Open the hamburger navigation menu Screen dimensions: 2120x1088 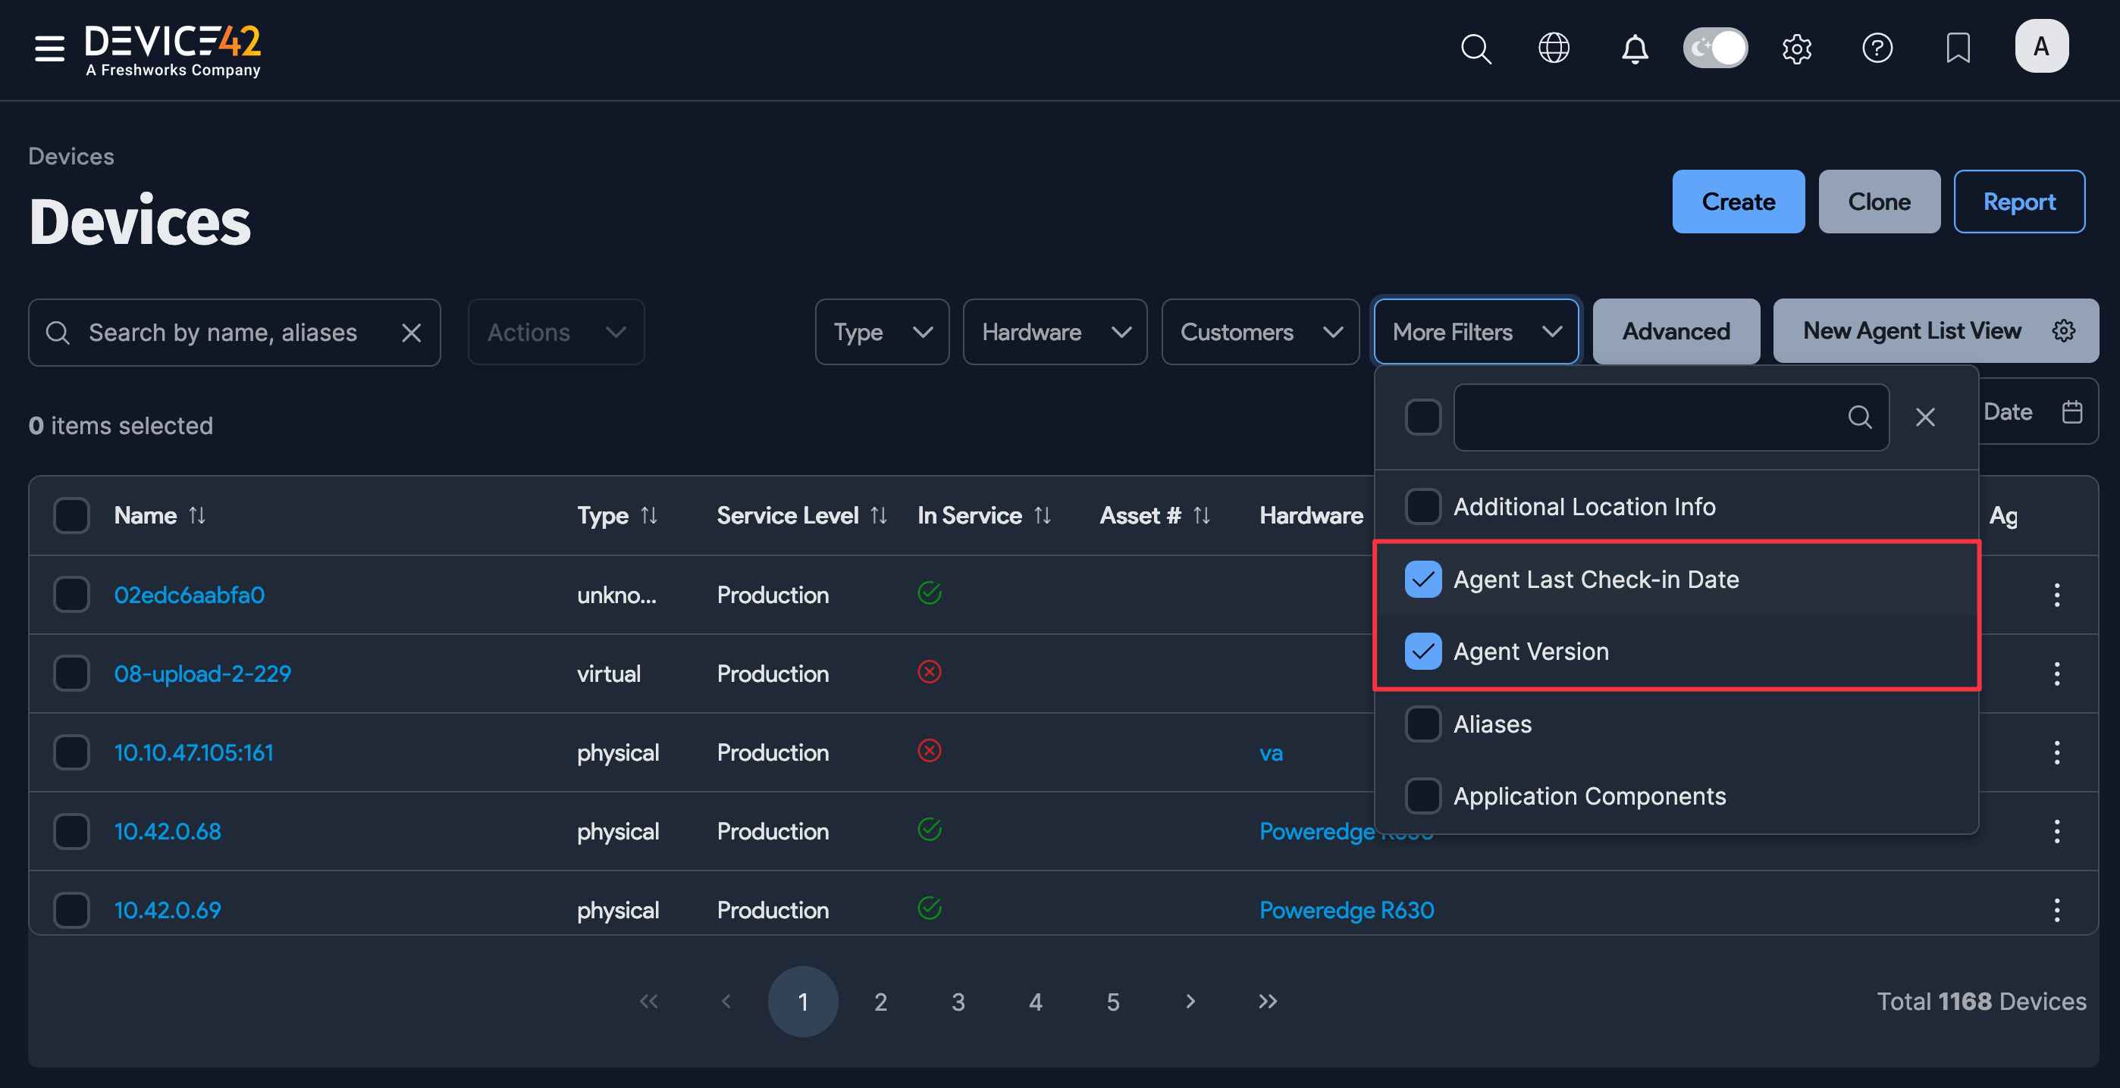click(x=49, y=48)
